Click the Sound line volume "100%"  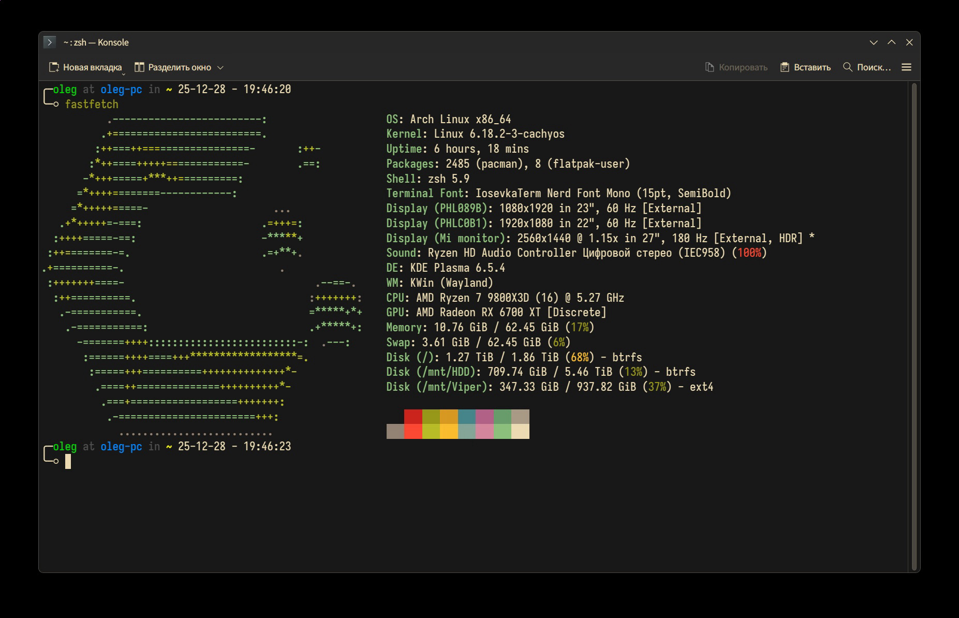(749, 253)
